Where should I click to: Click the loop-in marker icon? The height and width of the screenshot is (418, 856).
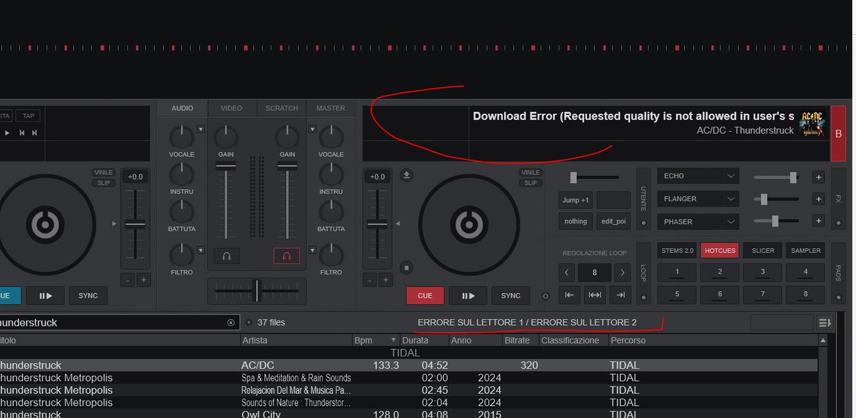click(569, 295)
